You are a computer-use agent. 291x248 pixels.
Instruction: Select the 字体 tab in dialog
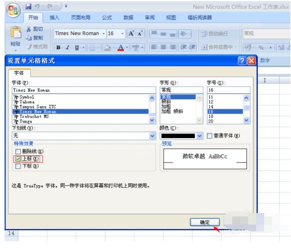coord(19,73)
